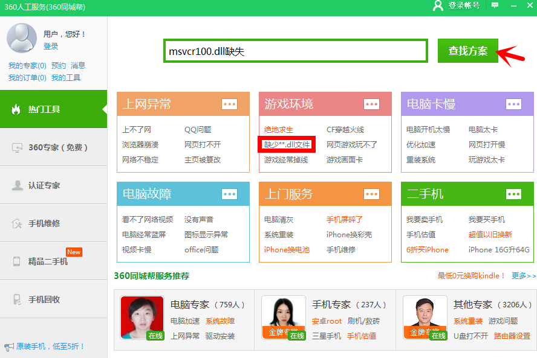The width and height of the screenshot is (537, 358).
Task: Select 超值以旧换新 link
Action: click(x=490, y=235)
